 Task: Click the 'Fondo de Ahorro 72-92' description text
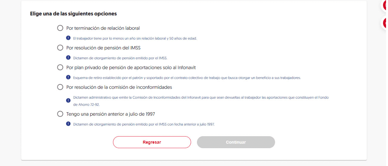(x=201, y=101)
